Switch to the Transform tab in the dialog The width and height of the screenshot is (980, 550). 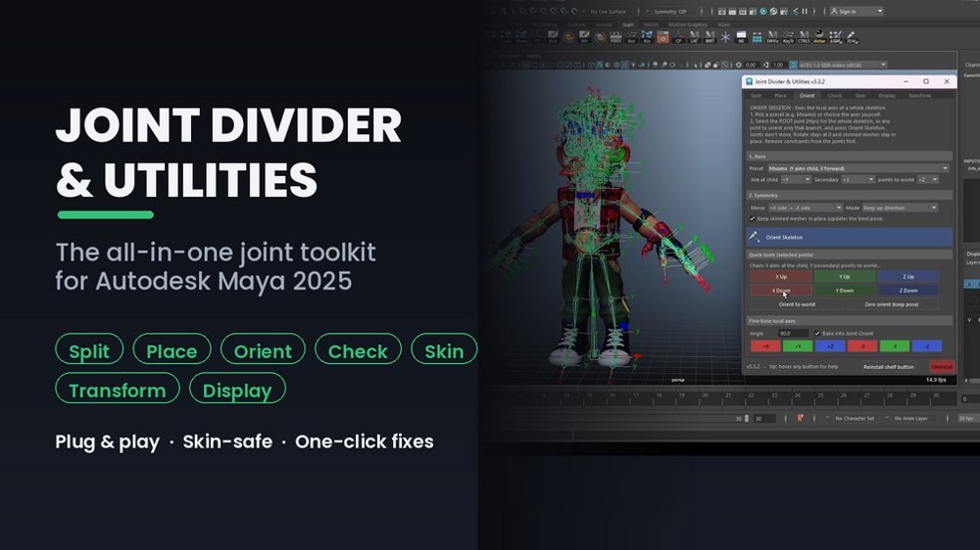point(919,96)
